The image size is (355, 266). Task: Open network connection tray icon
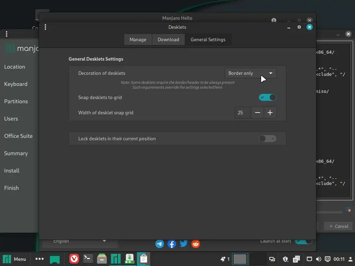tap(309, 259)
